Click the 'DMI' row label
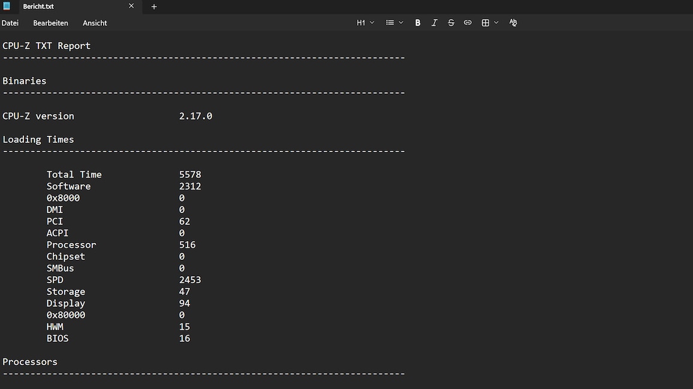Image resolution: width=693 pixels, height=389 pixels. [55, 210]
